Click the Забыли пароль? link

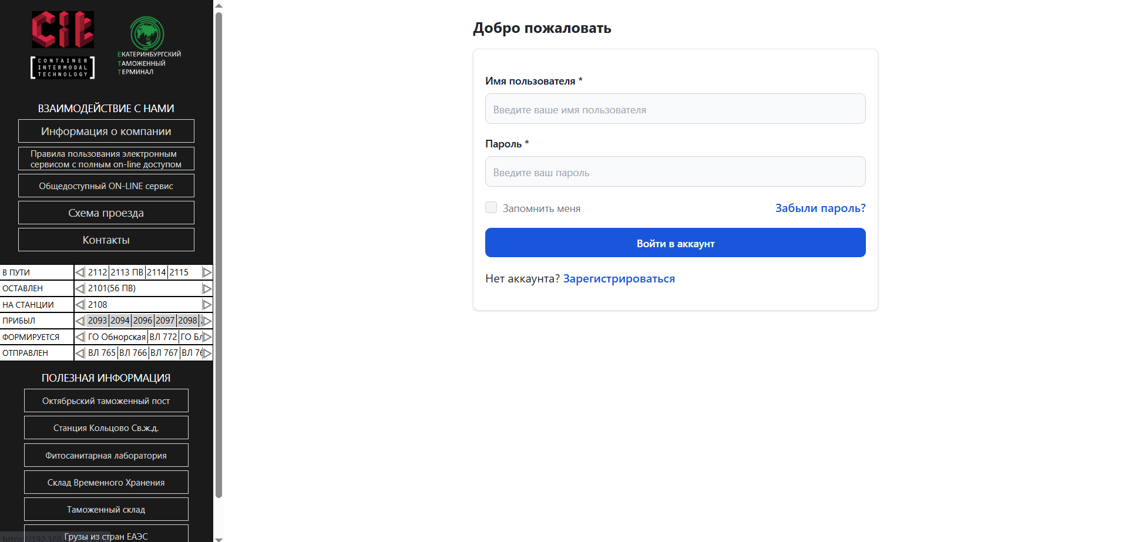(x=819, y=208)
